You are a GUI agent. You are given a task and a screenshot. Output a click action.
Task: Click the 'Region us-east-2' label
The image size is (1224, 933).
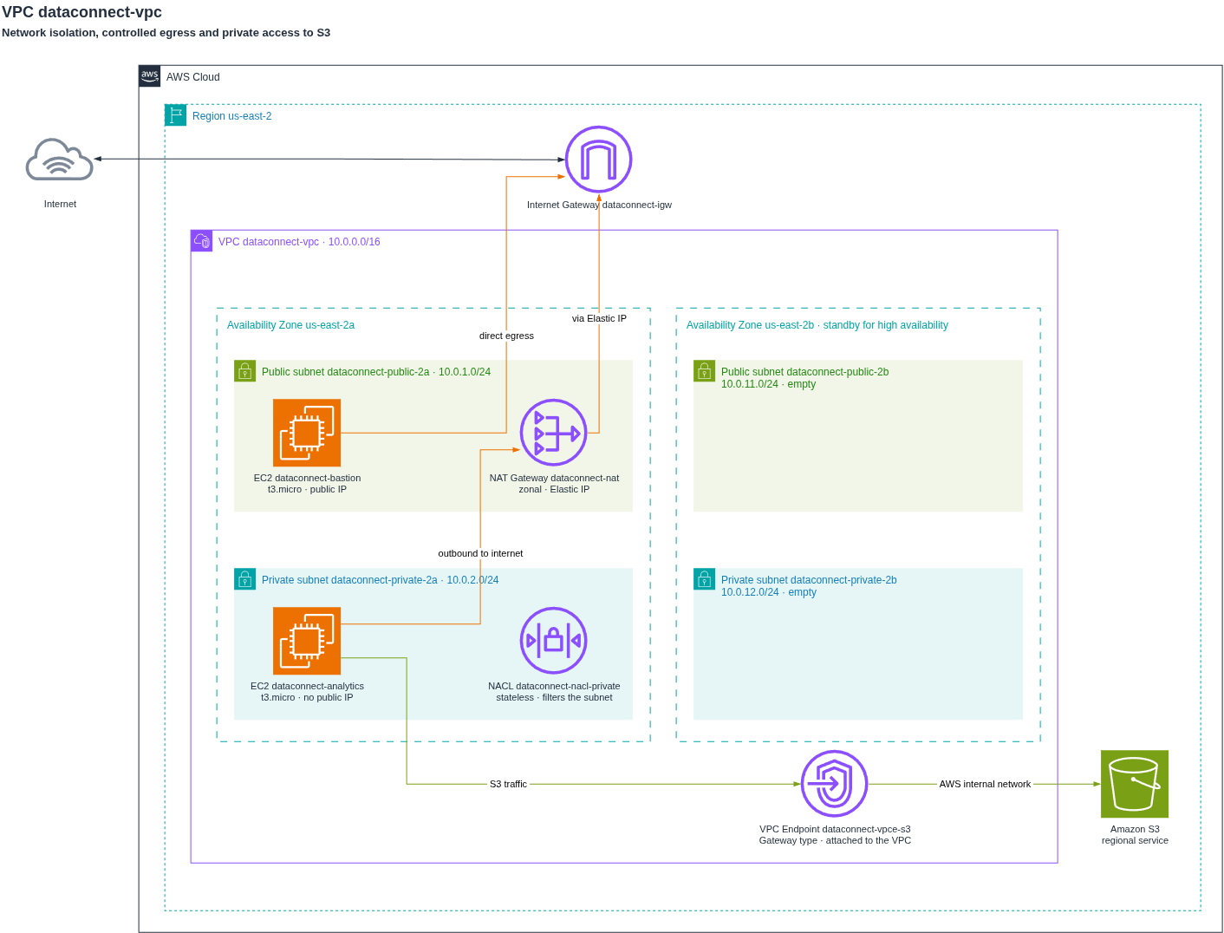(x=232, y=116)
